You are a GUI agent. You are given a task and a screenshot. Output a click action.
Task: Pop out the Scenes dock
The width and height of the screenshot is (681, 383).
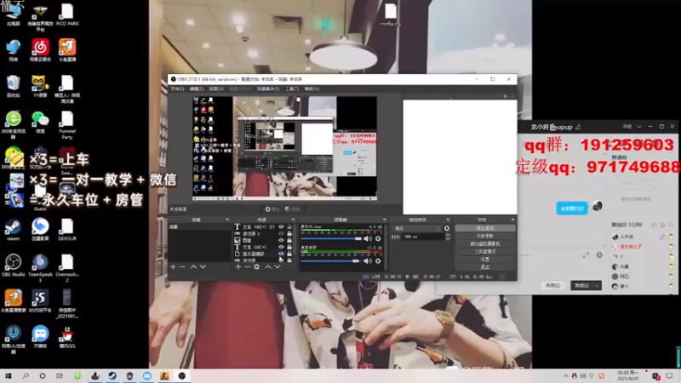226,220
